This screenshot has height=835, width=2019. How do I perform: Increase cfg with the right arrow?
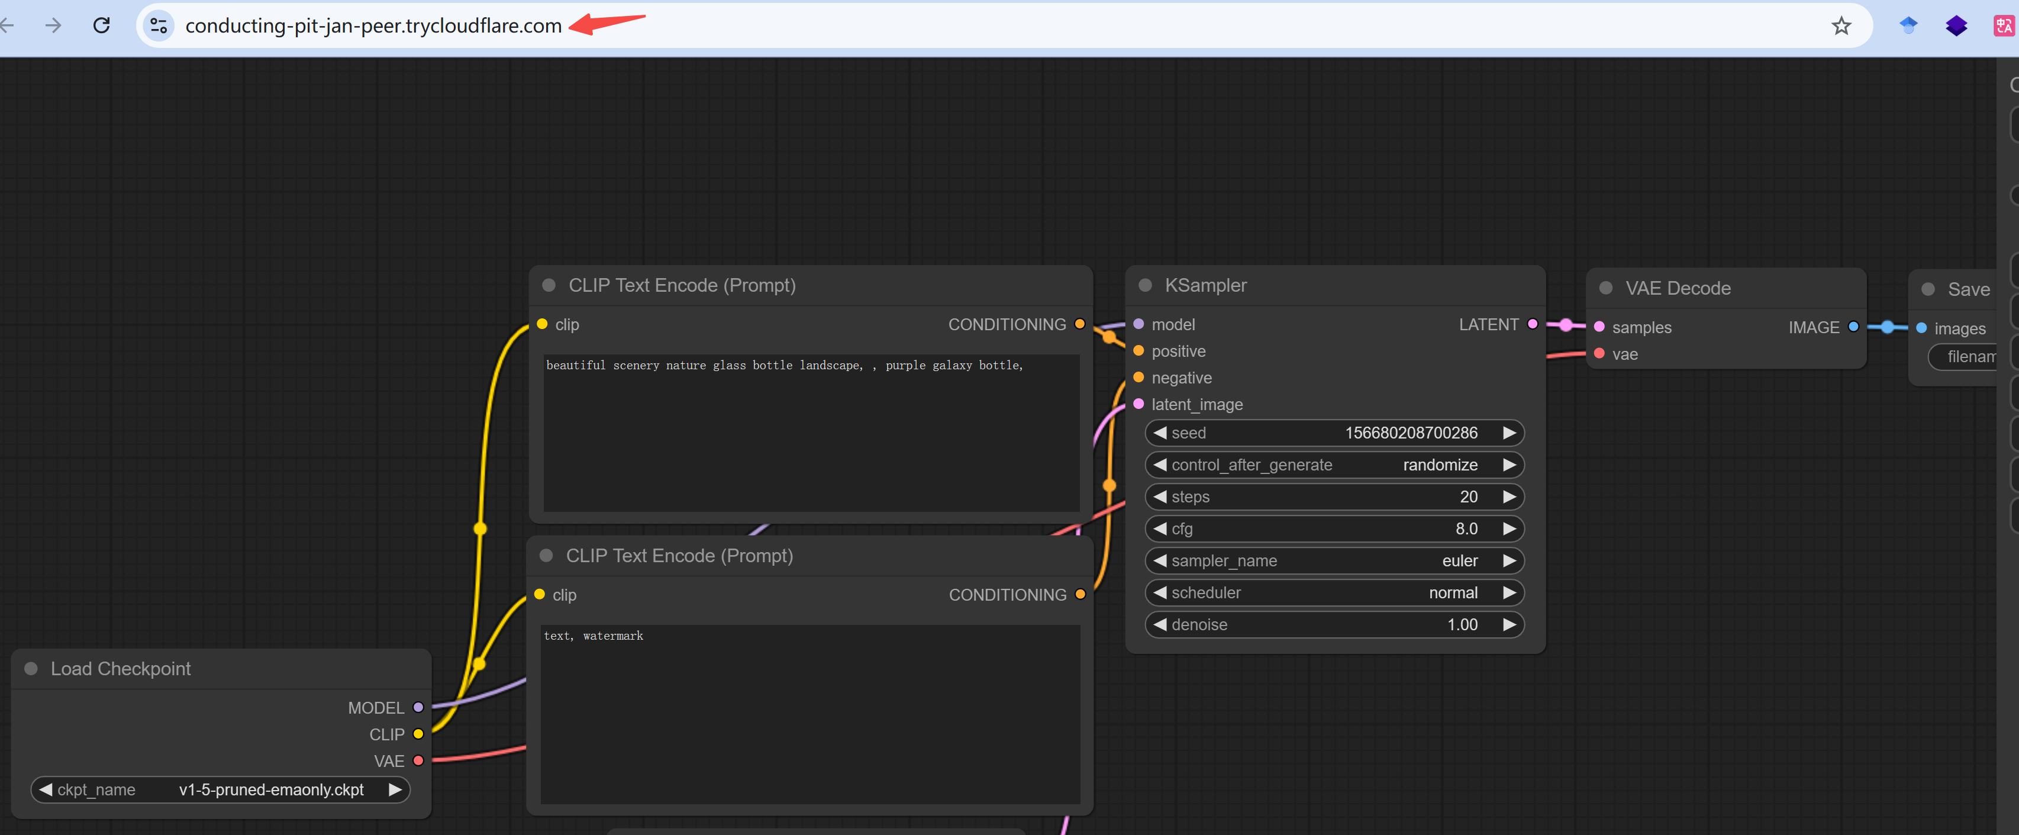(1509, 528)
